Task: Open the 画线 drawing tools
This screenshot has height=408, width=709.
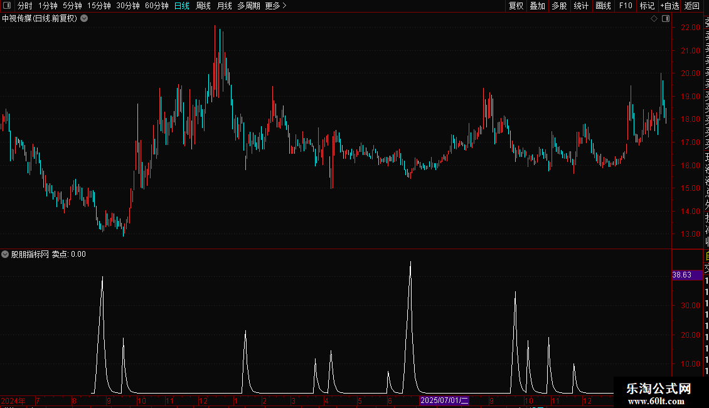Action: coord(603,6)
